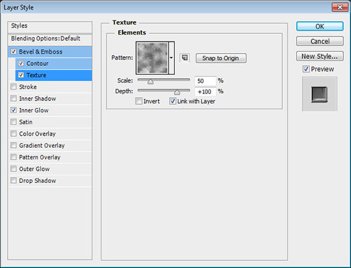Create new preset from current pattern icon
The height and width of the screenshot is (268, 351).
184,58
